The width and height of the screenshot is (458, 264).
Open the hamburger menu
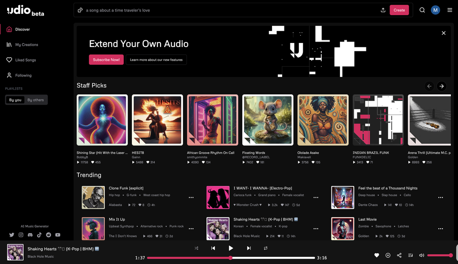point(450,10)
